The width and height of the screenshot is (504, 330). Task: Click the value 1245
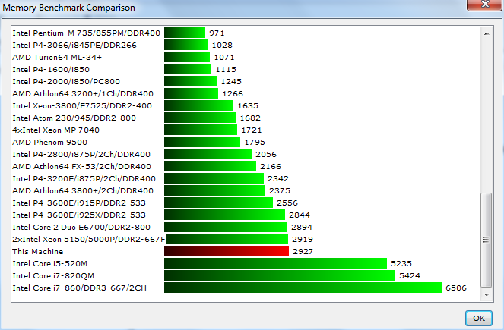[x=231, y=81]
